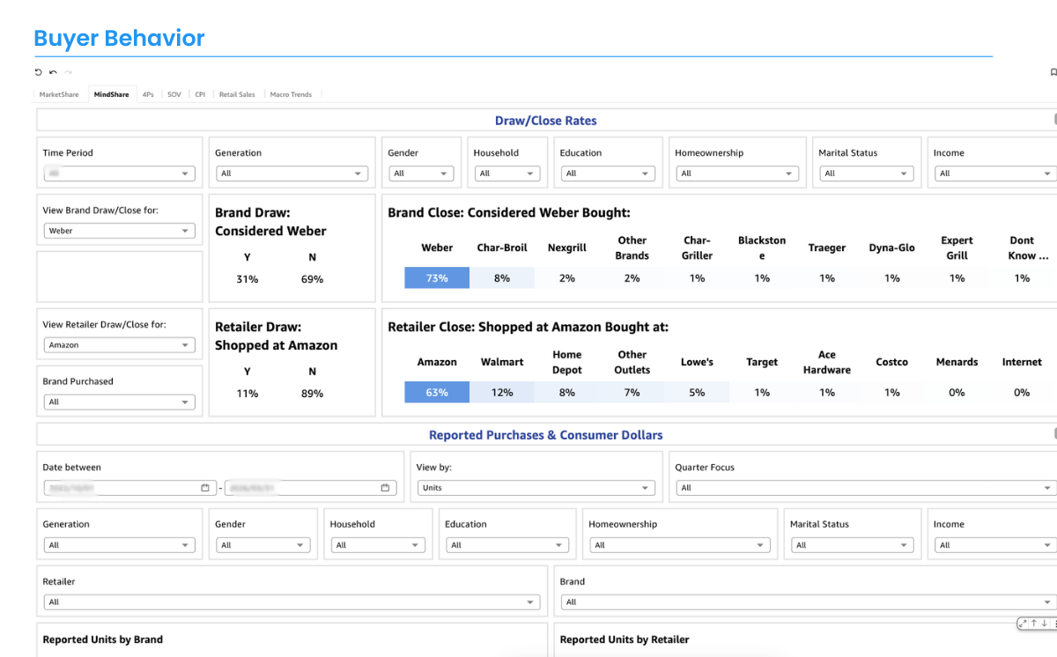Image resolution: width=1057 pixels, height=657 pixels.
Task: Open calendar picker for end date
Action: [385, 488]
